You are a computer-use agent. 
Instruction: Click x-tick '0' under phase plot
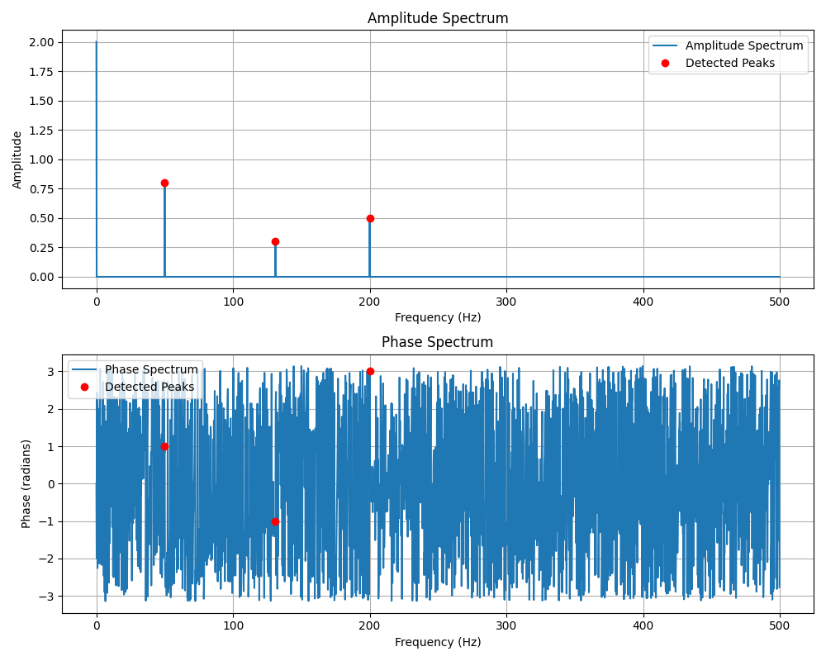pos(97,626)
